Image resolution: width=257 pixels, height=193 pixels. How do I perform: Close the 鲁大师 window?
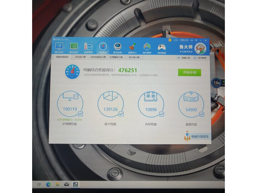pos(206,40)
